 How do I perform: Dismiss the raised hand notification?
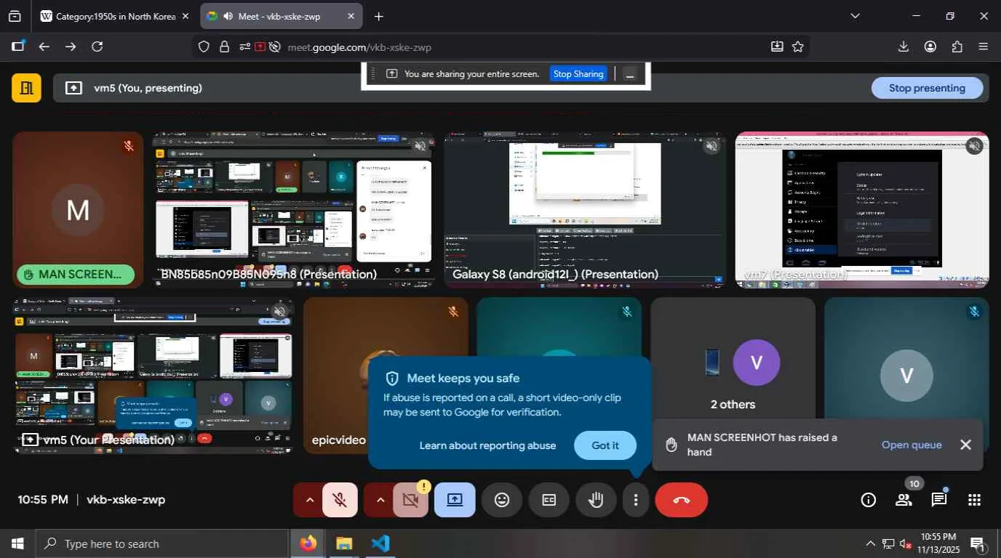pyautogui.click(x=965, y=445)
